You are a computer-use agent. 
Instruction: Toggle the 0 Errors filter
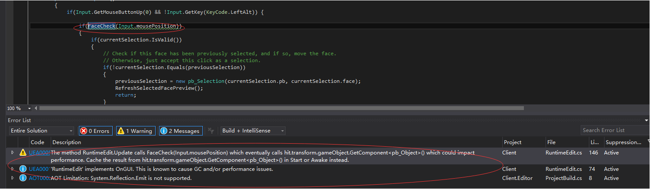tap(95, 131)
